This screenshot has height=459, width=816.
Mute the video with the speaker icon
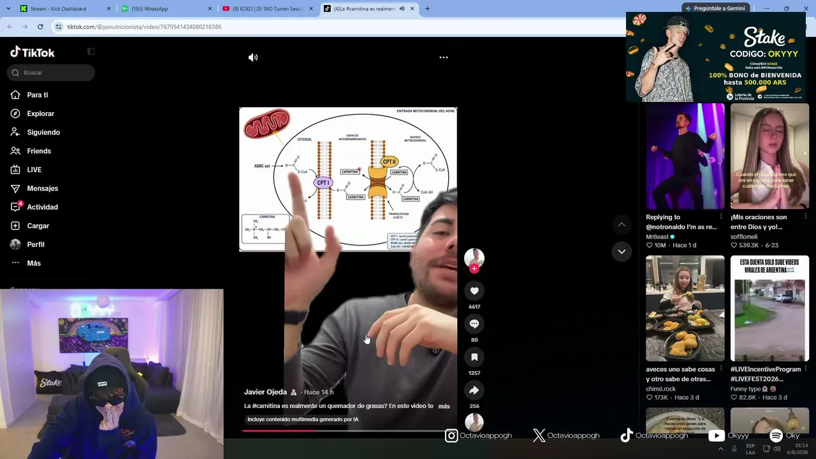253,57
